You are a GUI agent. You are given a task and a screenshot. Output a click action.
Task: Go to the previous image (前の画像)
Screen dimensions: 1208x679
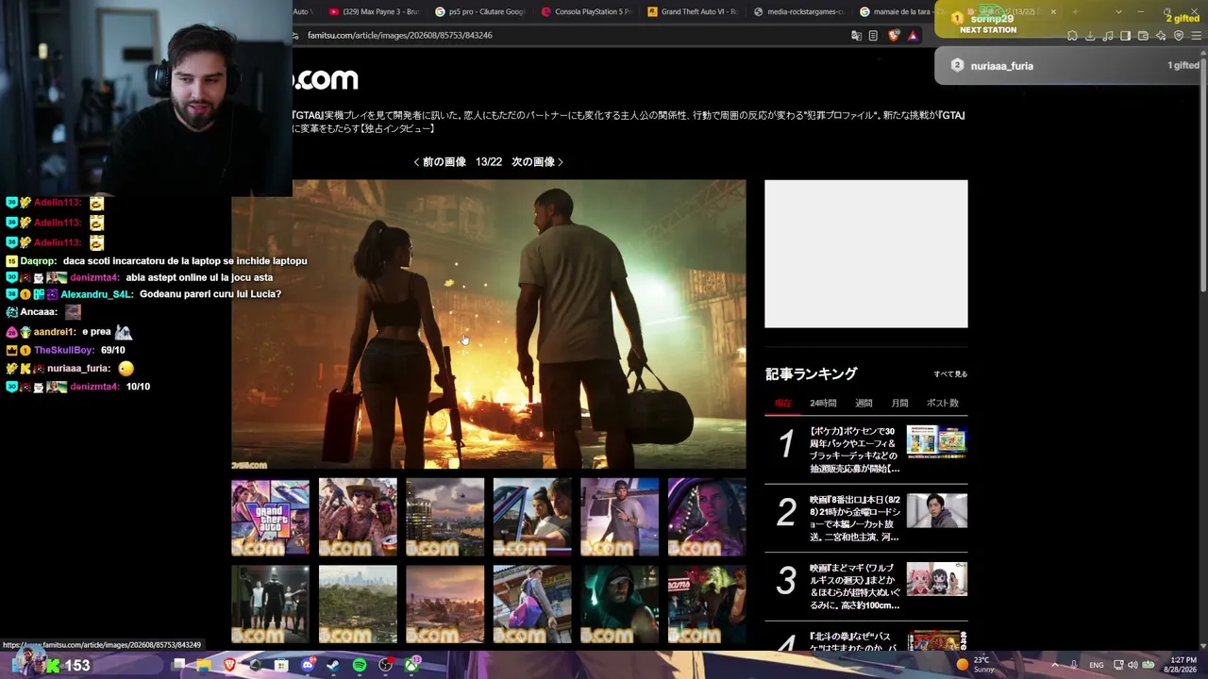pyautogui.click(x=440, y=162)
